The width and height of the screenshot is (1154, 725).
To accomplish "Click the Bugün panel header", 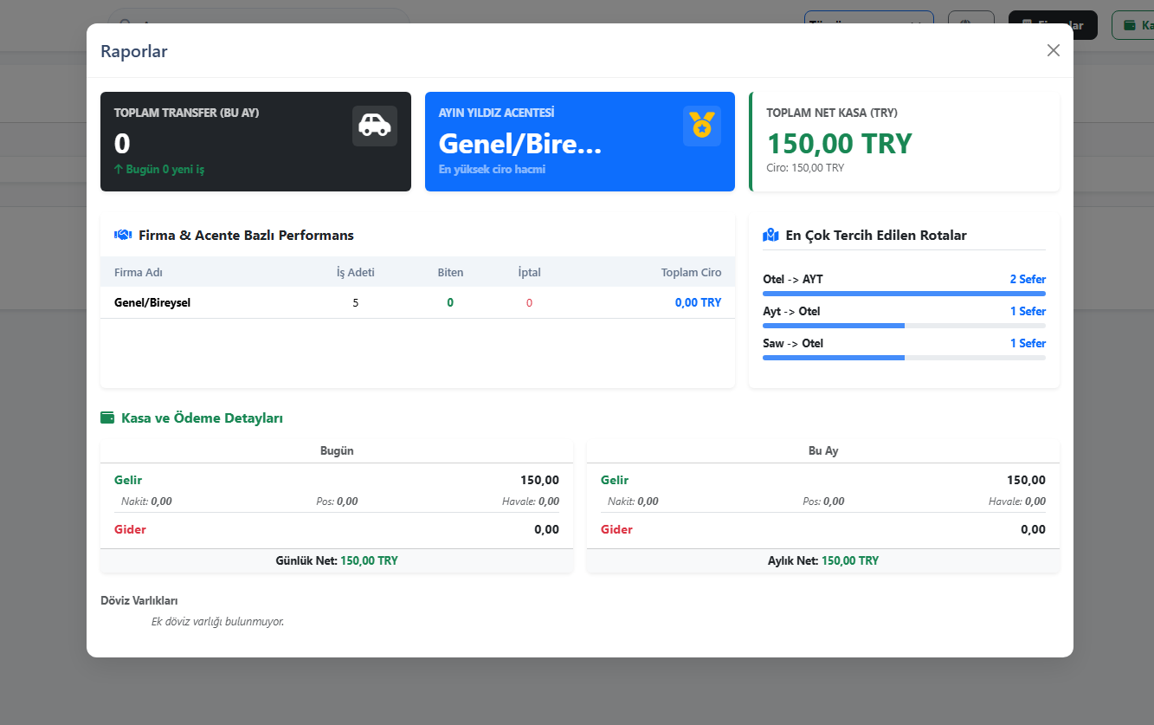I will tap(337, 450).
